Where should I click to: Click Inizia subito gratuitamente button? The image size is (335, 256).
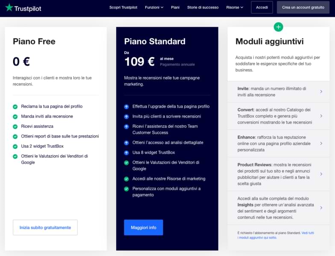[x=45, y=227]
